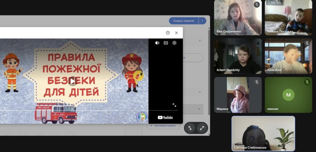Open the highlighted lower dropdown in the side panel

[199, 109]
